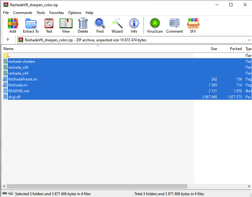This screenshot has width=252, height=197.
Task: Open the Favorites menu
Action: click(x=57, y=13)
